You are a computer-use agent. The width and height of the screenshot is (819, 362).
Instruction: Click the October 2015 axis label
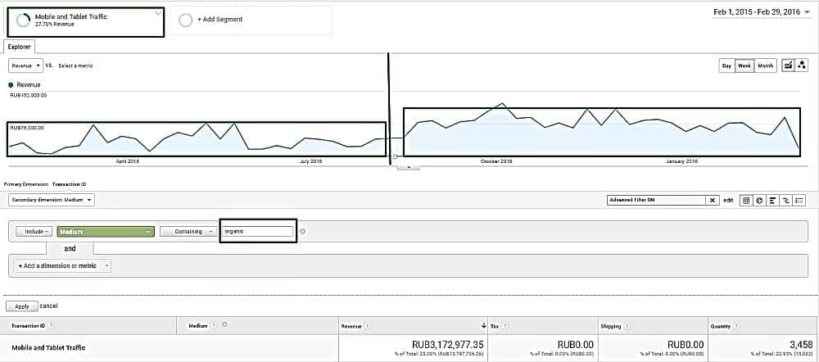(496, 161)
